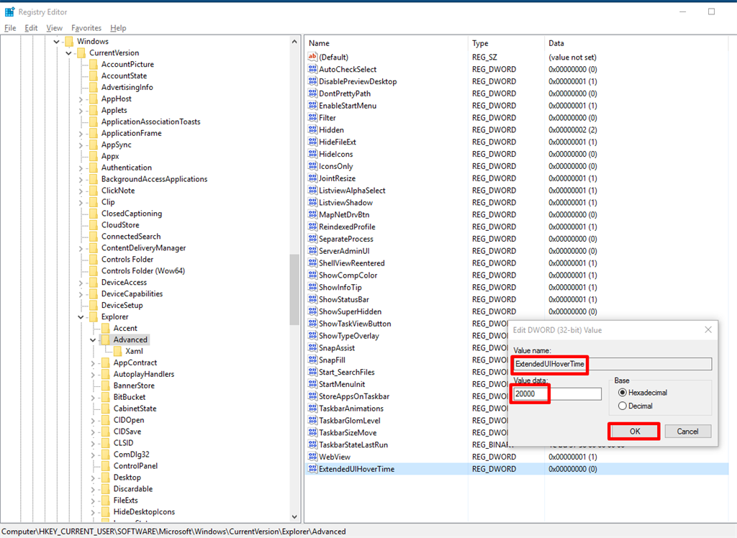Close the Edit DWORD dialog with X
This screenshot has height=538, width=737.
708,330
